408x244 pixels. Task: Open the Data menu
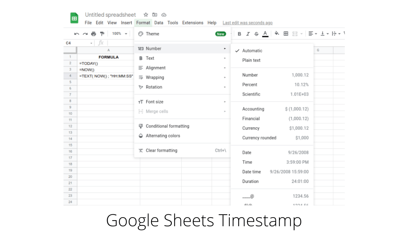tap(159, 23)
